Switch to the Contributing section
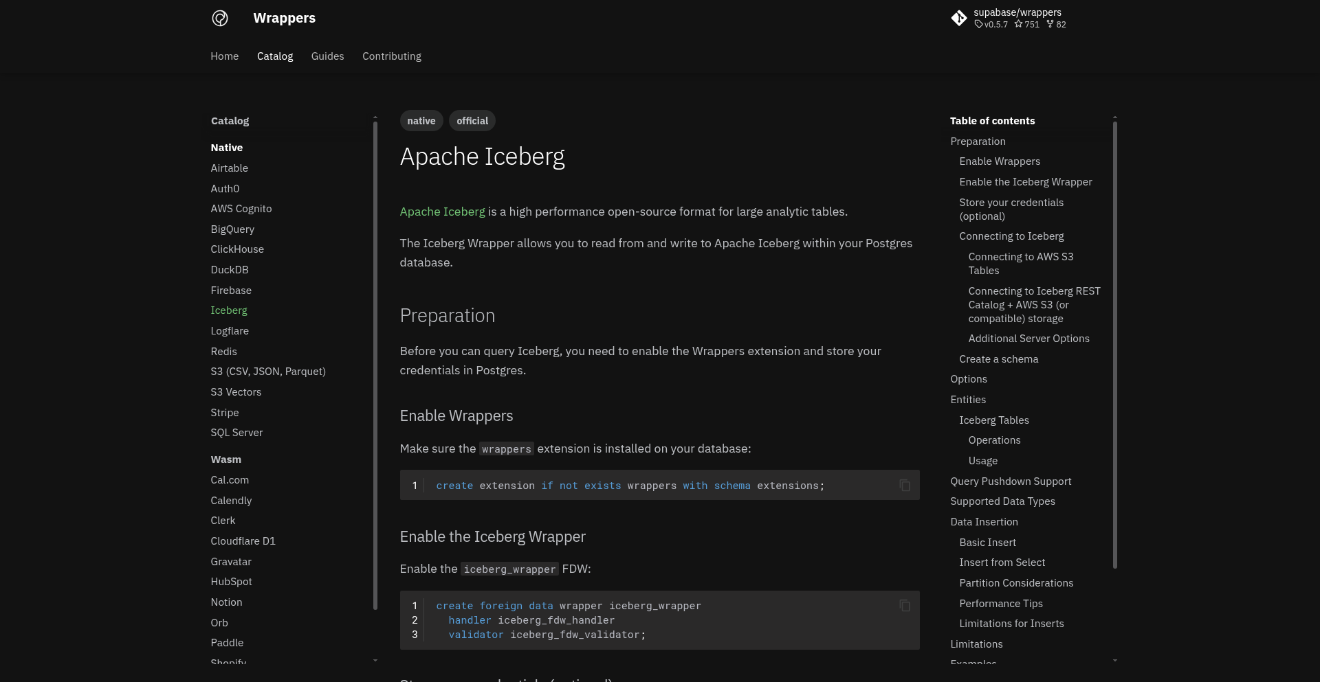 coord(392,56)
